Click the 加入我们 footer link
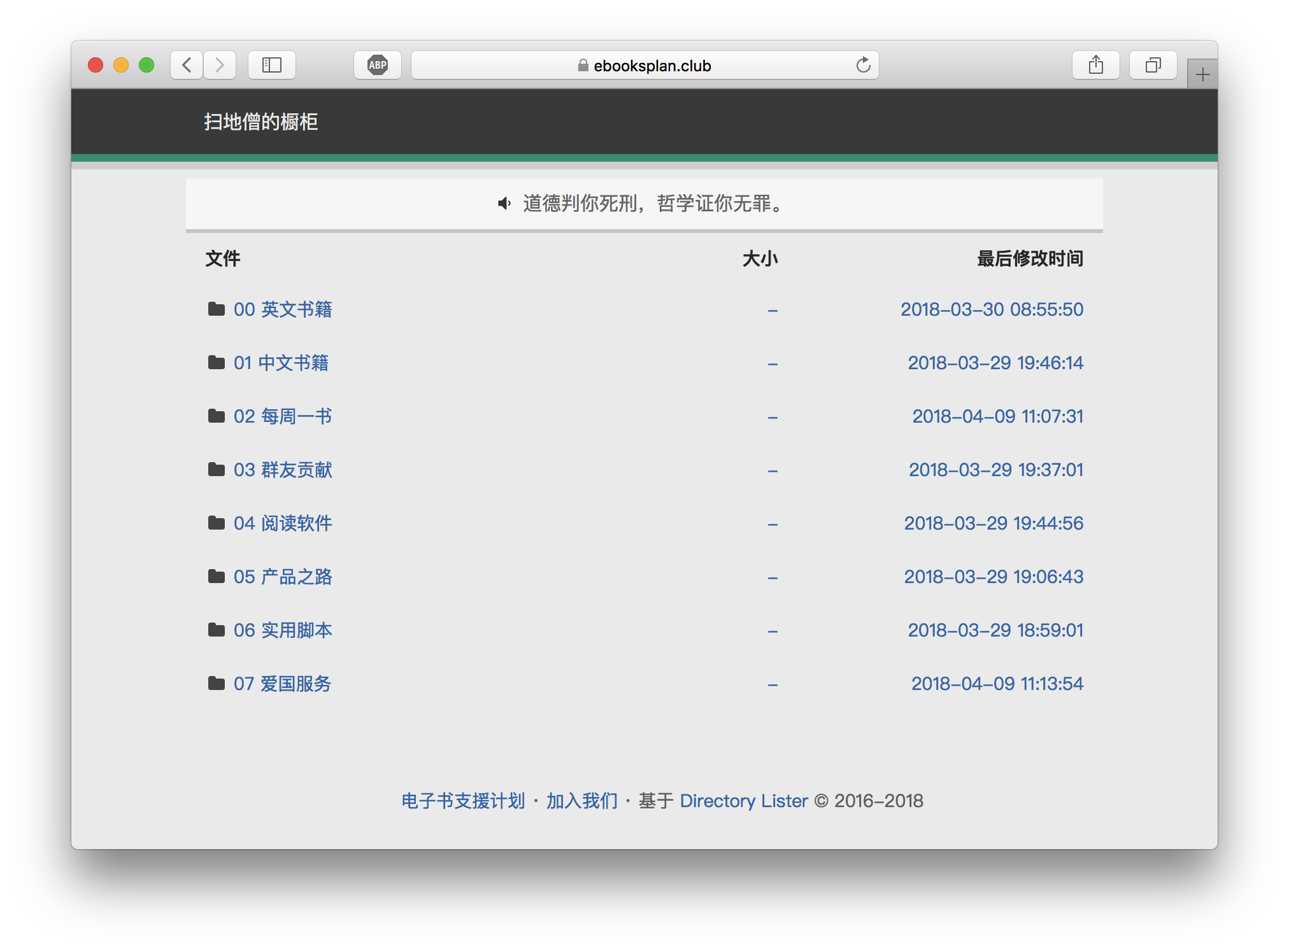1289x951 pixels. pyautogui.click(x=582, y=801)
